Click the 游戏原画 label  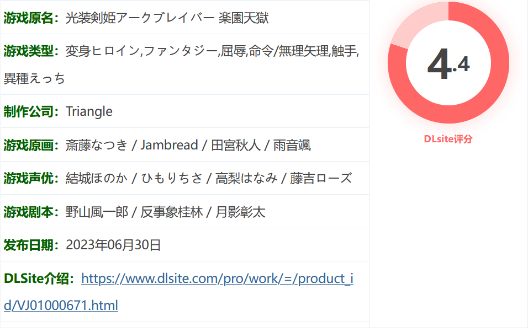point(31,145)
